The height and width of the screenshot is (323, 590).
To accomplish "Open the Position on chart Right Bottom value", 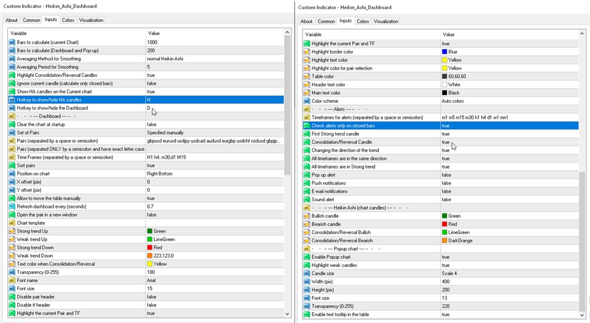I will [x=161, y=174].
